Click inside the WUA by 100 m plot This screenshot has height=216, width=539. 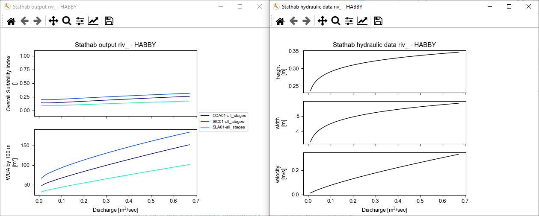click(115, 162)
